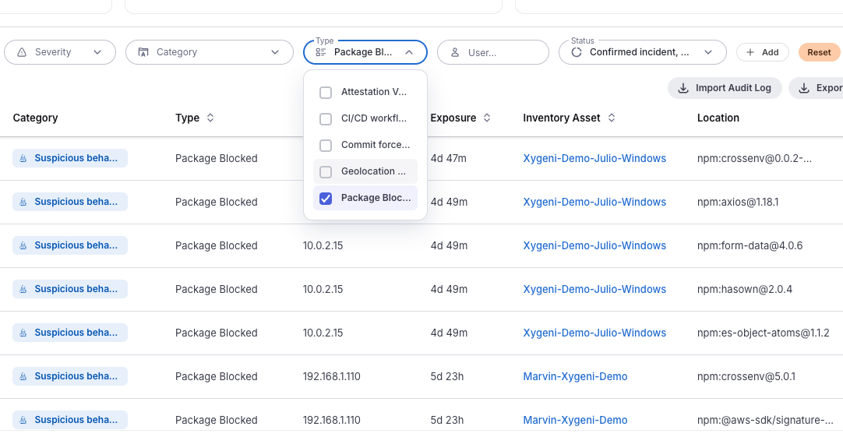Click the download icon in Export
Viewport: 843px width, 437px height.
[804, 88]
